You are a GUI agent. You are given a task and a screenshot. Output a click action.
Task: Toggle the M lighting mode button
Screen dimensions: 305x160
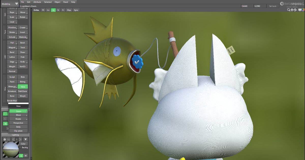tap(26, 155)
